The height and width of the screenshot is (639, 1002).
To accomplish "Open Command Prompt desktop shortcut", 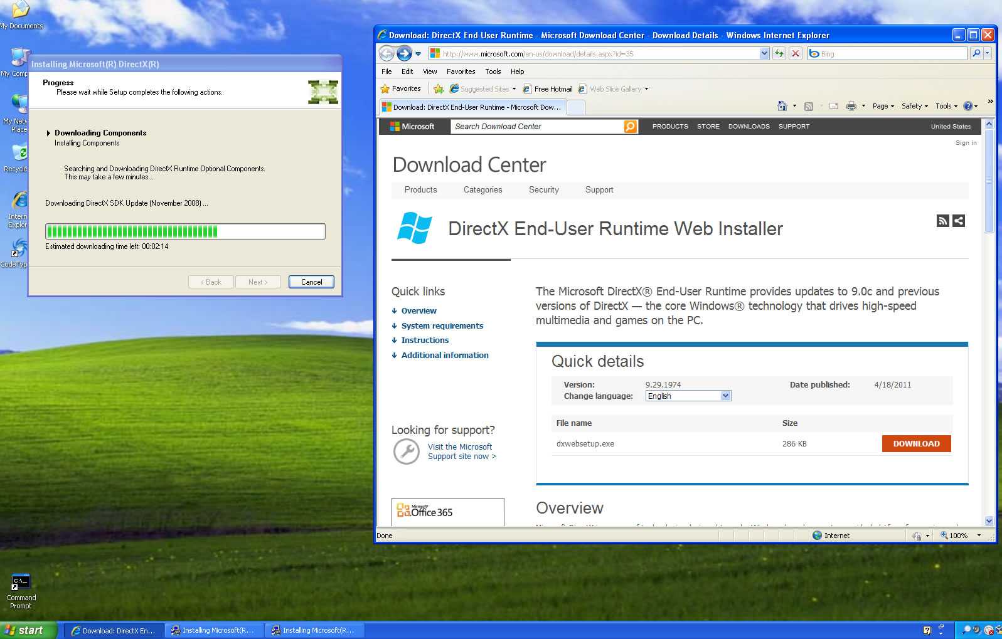I will (21, 591).
